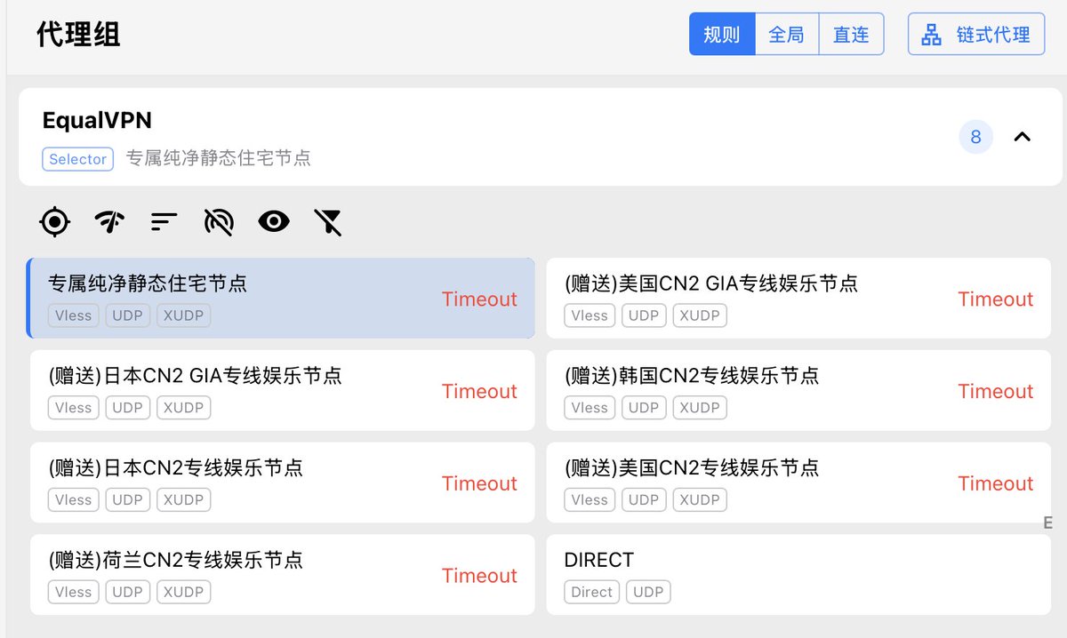Retest Timeout on 荷兰CN2专线 node
Image resolution: width=1067 pixels, height=638 pixels.
[479, 576]
